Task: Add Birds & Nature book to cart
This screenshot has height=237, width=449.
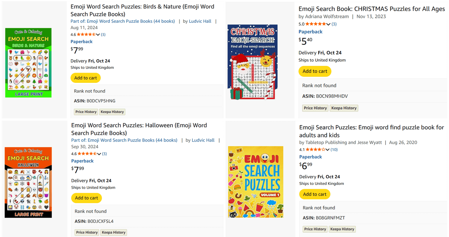Action: 86,78
